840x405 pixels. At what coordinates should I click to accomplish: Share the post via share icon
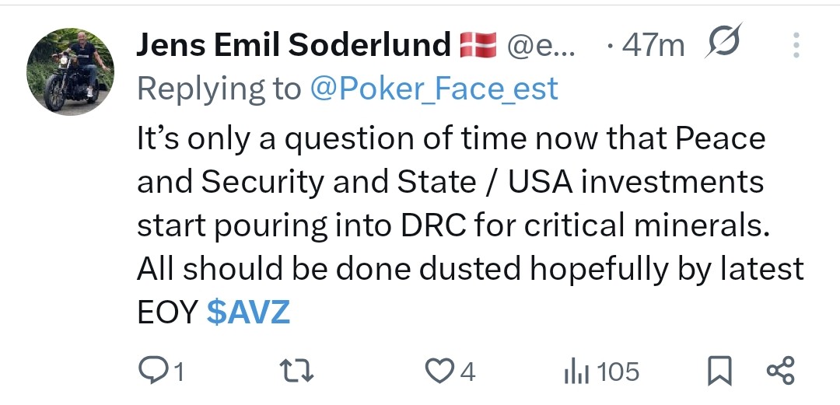tap(780, 371)
